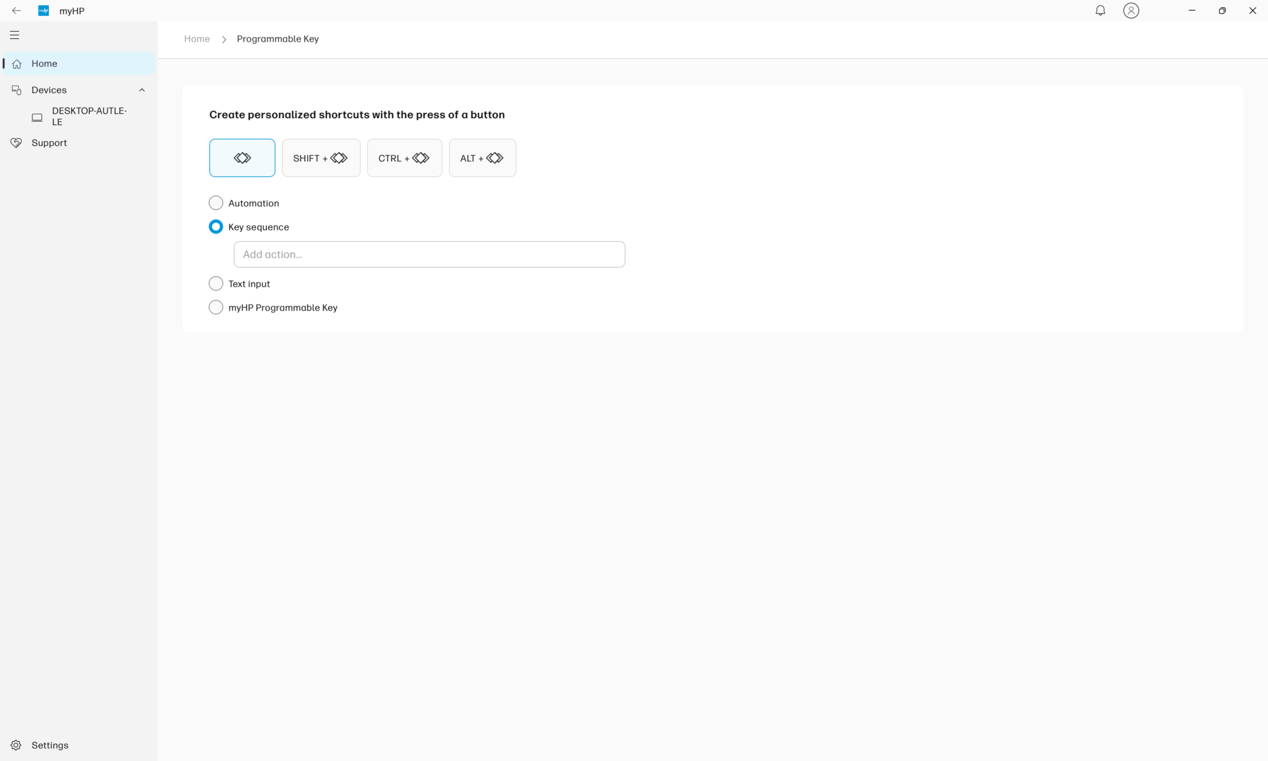Screen dimensions: 1268x761
Task: Toggle the hamburger navigation menu
Action: tap(15, 35)
